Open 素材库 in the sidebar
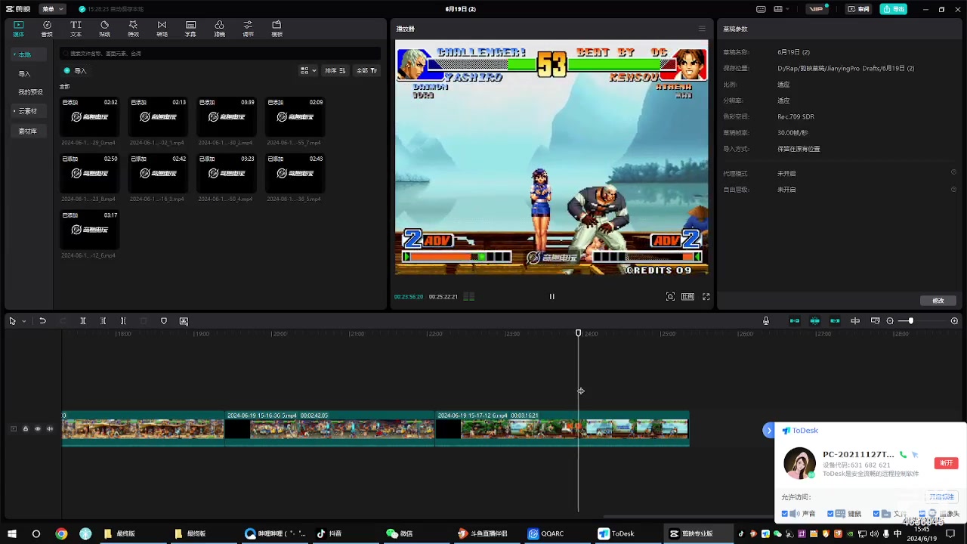Image resolution: width=967 pixels, height=544 pixels. coord(28,131)
